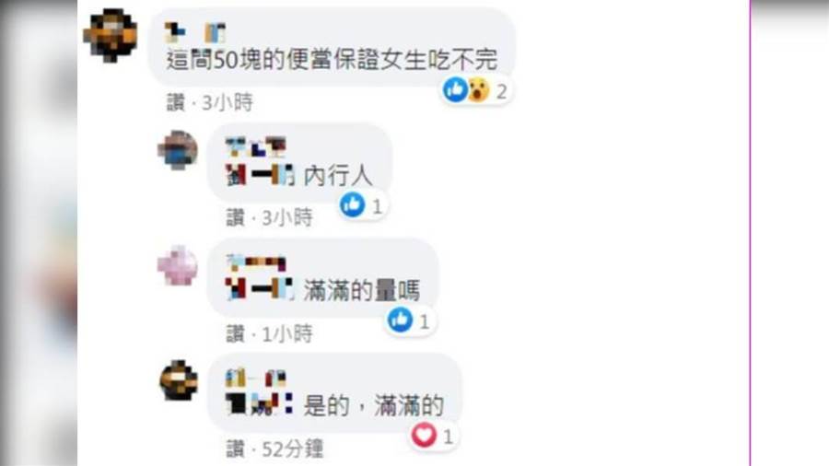Viewport: 829px width, 466px height.
Task: Open the pink avatar beside the 滿滿的量嗎 reply
Action: point(178,265)
